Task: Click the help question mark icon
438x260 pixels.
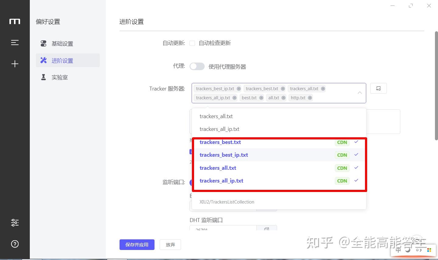Action: pos(15,244)
